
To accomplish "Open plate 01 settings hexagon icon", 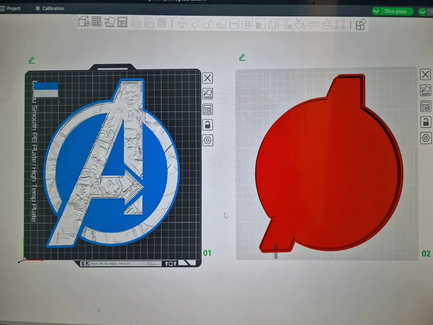I will pyautogui.click(x=207, y=141).
